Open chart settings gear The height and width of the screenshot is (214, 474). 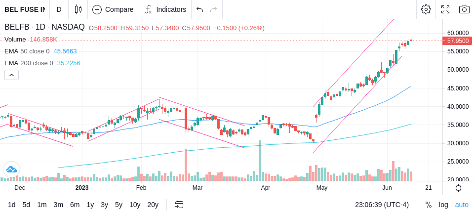426,9
